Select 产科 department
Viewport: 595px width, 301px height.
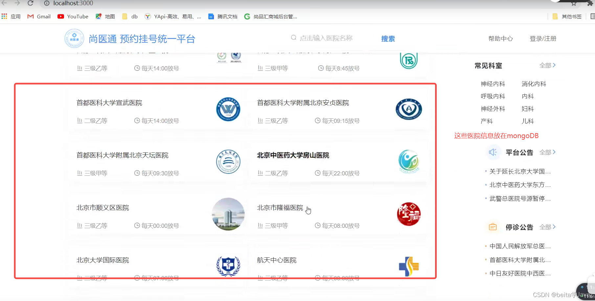pyautogui.click(x=487, y=121)
